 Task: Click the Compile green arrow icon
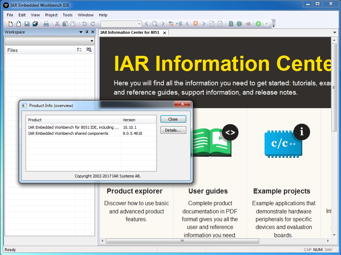pyautogui.click(x=231, y=24)
